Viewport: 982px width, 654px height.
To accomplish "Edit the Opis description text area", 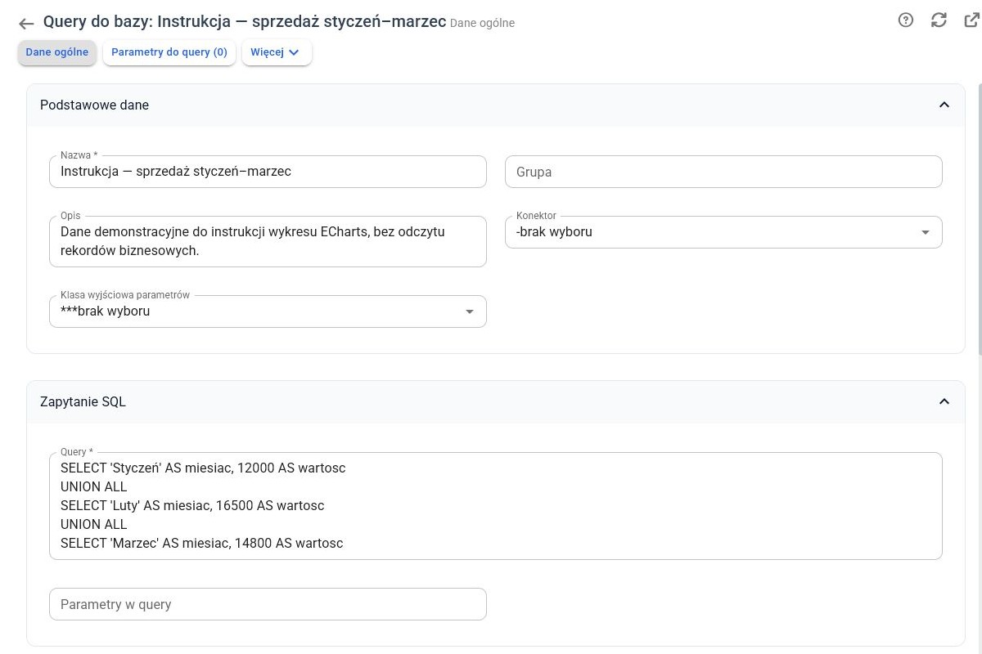I will pos(268,241).
